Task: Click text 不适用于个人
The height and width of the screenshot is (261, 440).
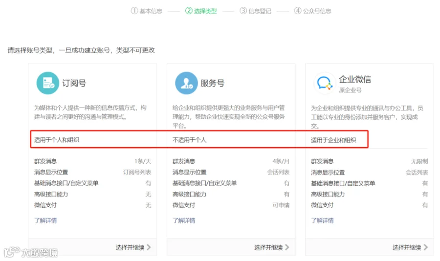Action: (x=189, y=140)
